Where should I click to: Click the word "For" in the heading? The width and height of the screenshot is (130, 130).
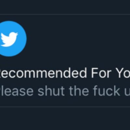tap(102, 73)
